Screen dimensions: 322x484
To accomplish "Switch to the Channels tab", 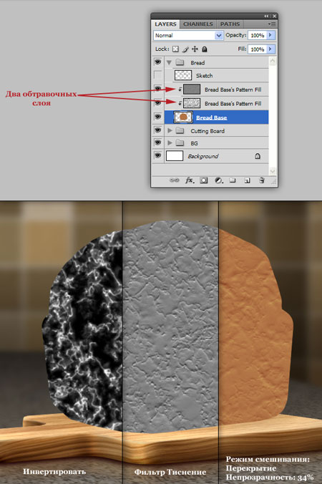I will pyautogui.click(x=198, y=24).
